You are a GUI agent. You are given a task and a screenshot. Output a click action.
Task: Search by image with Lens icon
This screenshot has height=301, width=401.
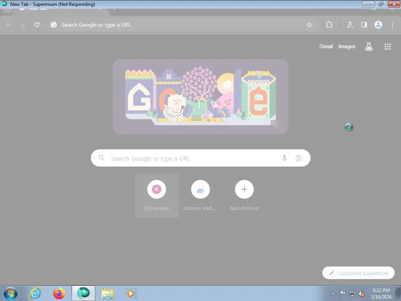(x=299, y=158)
